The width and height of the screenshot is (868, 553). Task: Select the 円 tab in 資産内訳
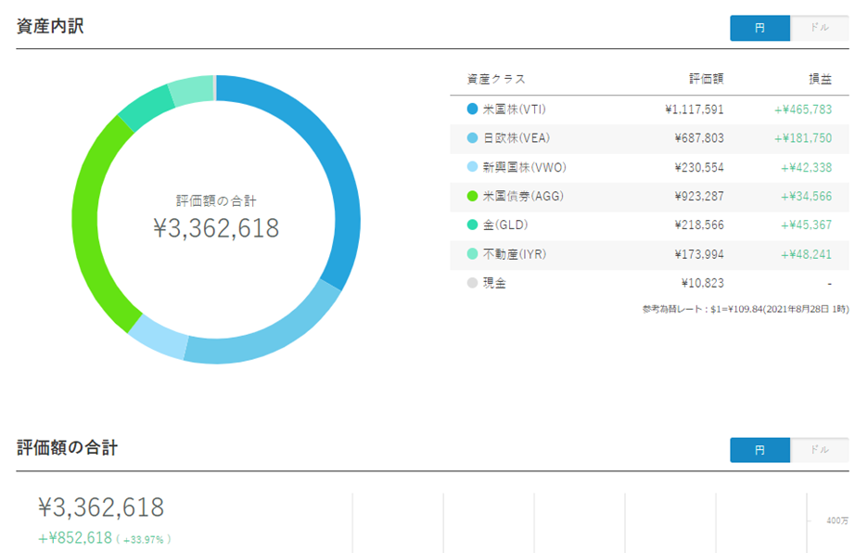coord(759,28)
